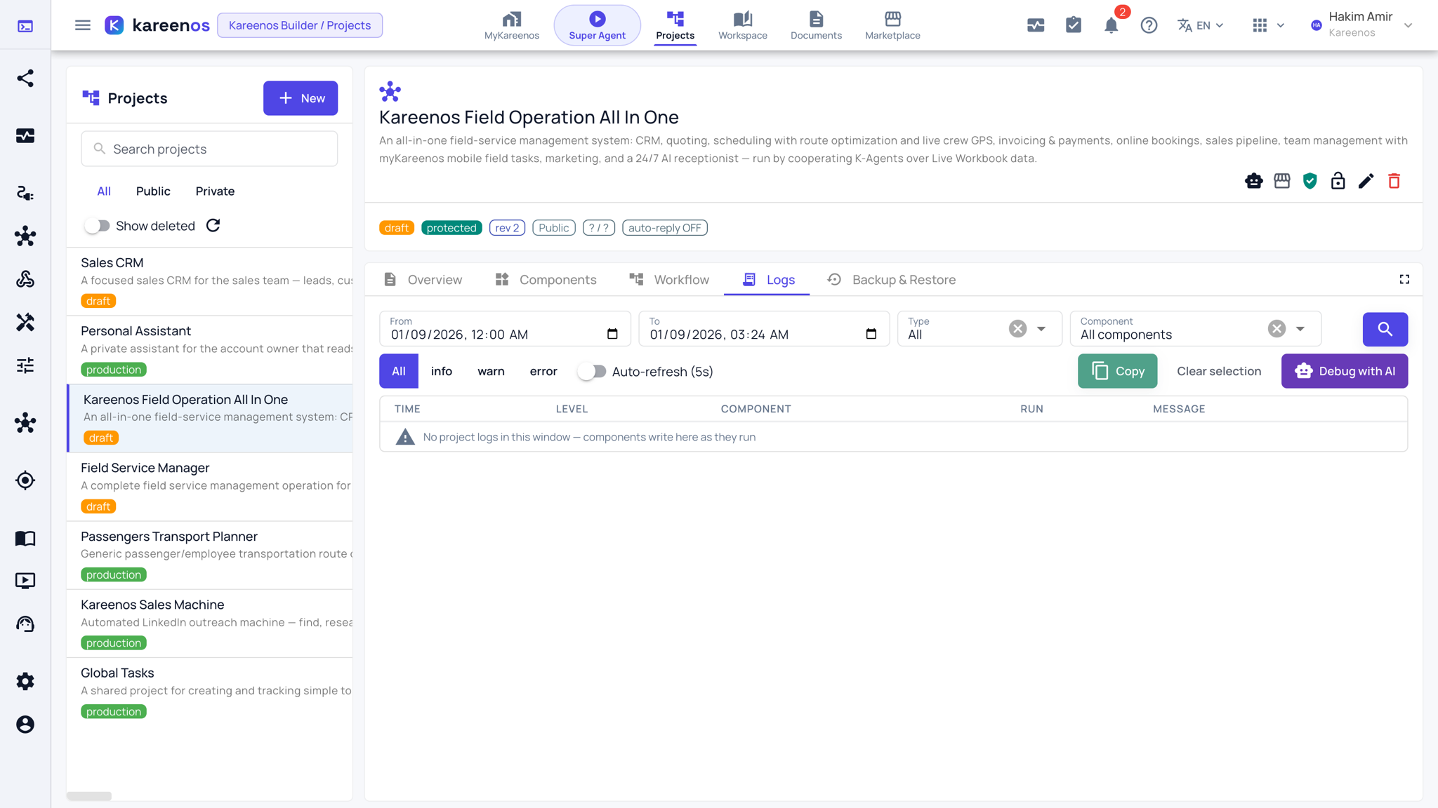Run the log search with magnifier button
Screen dimensions: 1438x808
click(1385, 329)
